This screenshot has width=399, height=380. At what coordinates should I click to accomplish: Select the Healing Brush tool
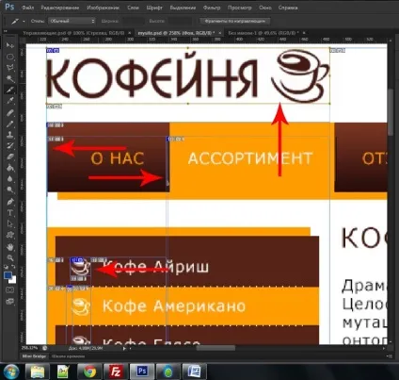tap(10, 112)
